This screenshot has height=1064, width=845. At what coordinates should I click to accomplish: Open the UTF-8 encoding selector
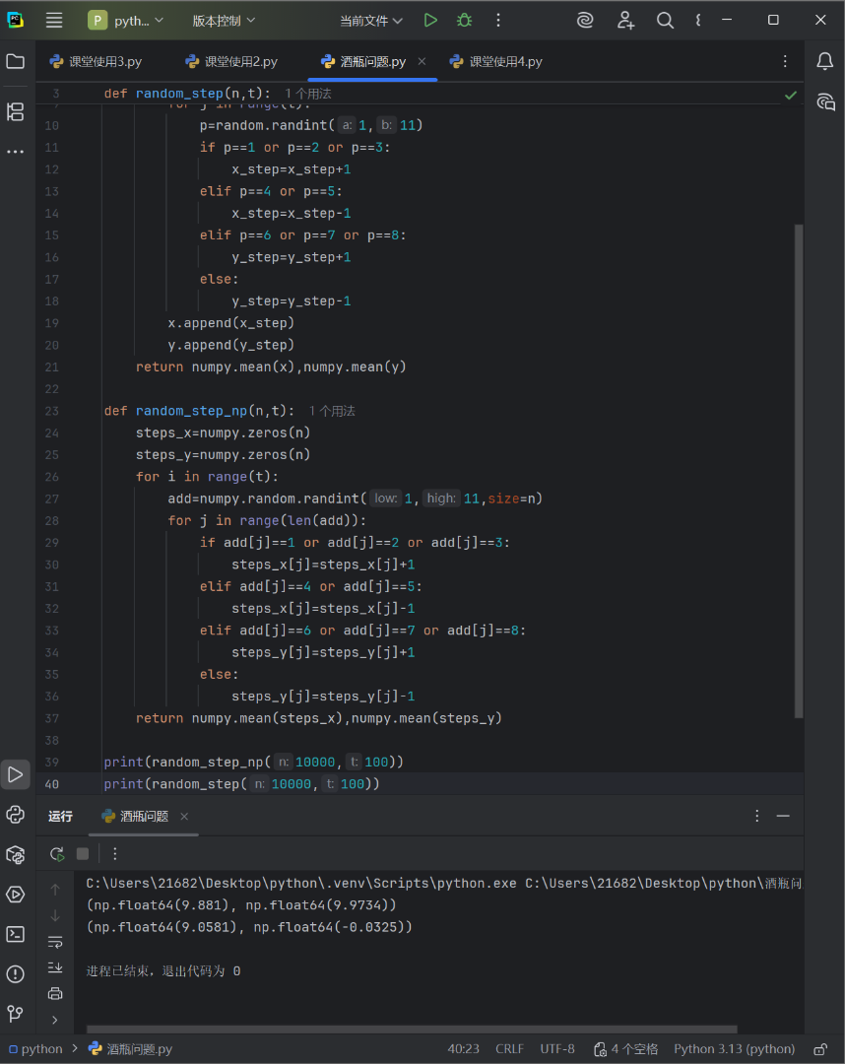557,1049
